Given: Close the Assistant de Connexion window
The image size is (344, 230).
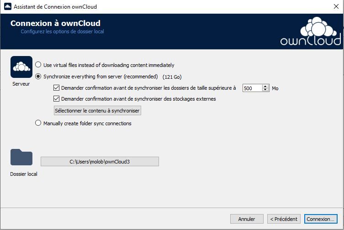Looking at the screenshot, I should pyautogui.click(x=336, y=6).
